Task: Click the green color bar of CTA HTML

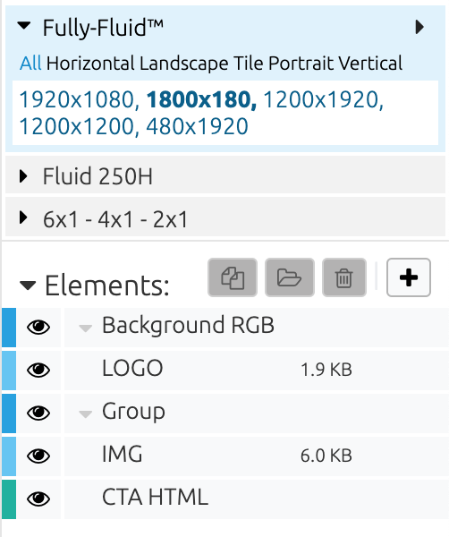Action: pos(9,499)
